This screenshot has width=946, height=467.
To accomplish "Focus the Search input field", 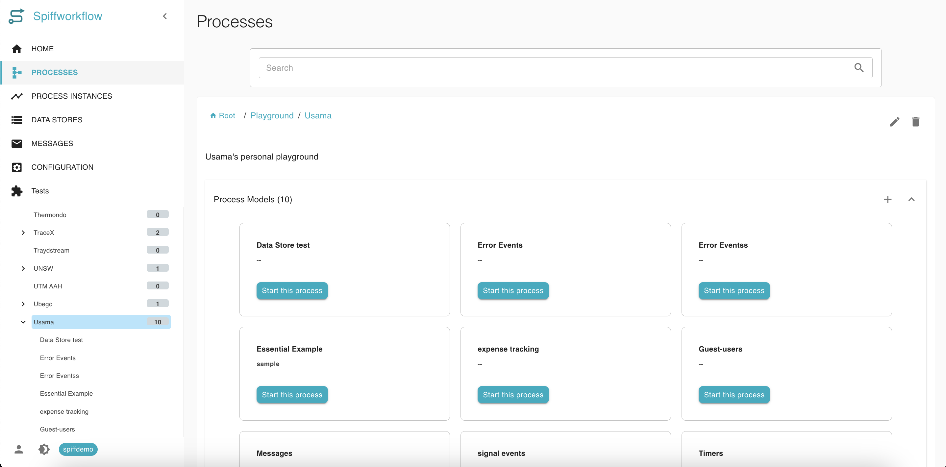I will coord(565,67).
